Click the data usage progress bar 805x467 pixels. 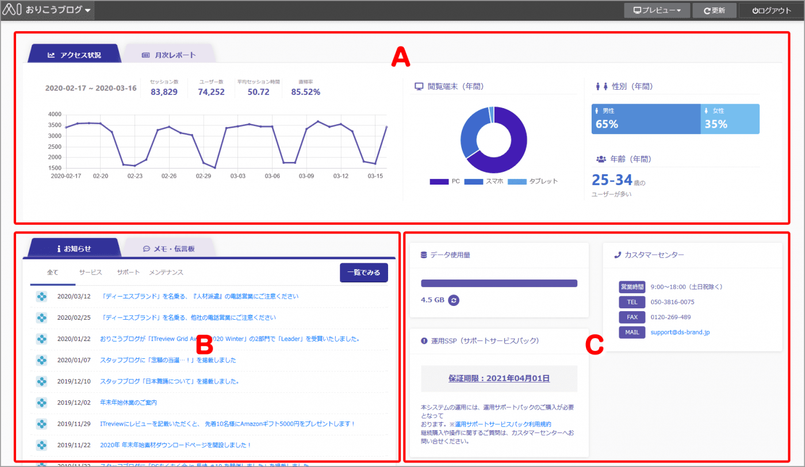point(499,283)
